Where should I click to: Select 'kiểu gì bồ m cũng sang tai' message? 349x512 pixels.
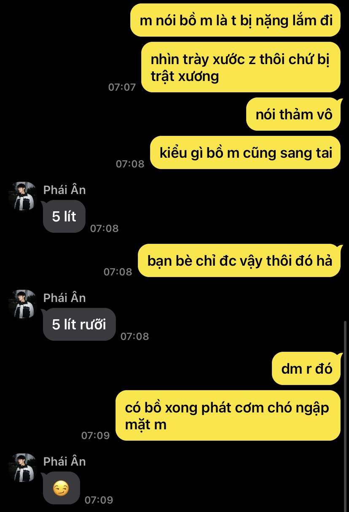click(245, 153)
